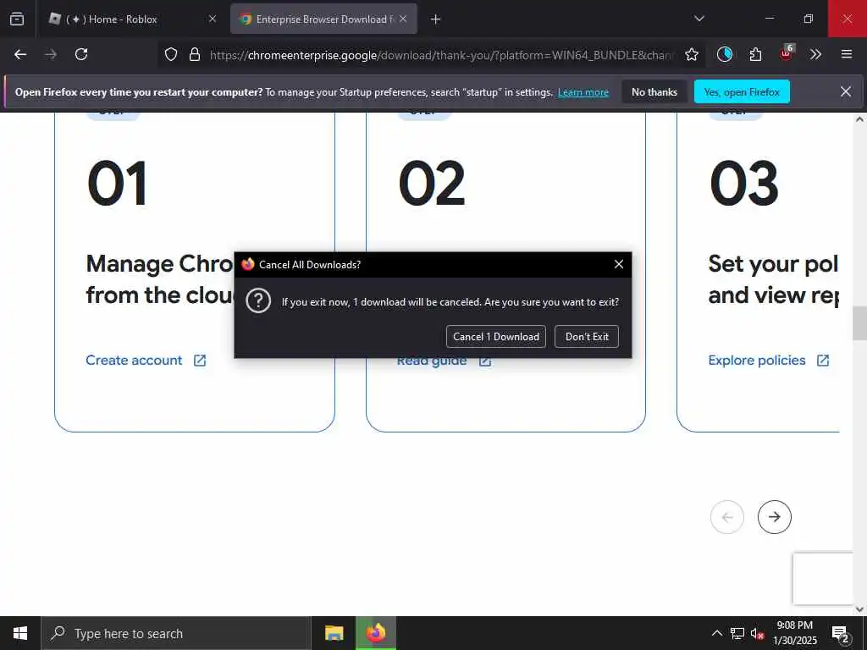The image size is (867, 650).
Task: Click the previous arrow carousel button
Action: pos(727,517)
